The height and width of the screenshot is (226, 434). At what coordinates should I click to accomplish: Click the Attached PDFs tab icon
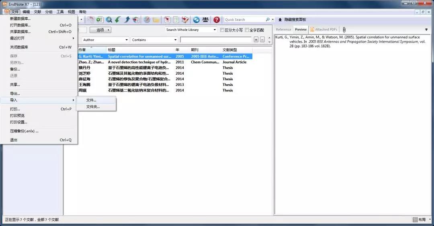click(x=312, y=29)
